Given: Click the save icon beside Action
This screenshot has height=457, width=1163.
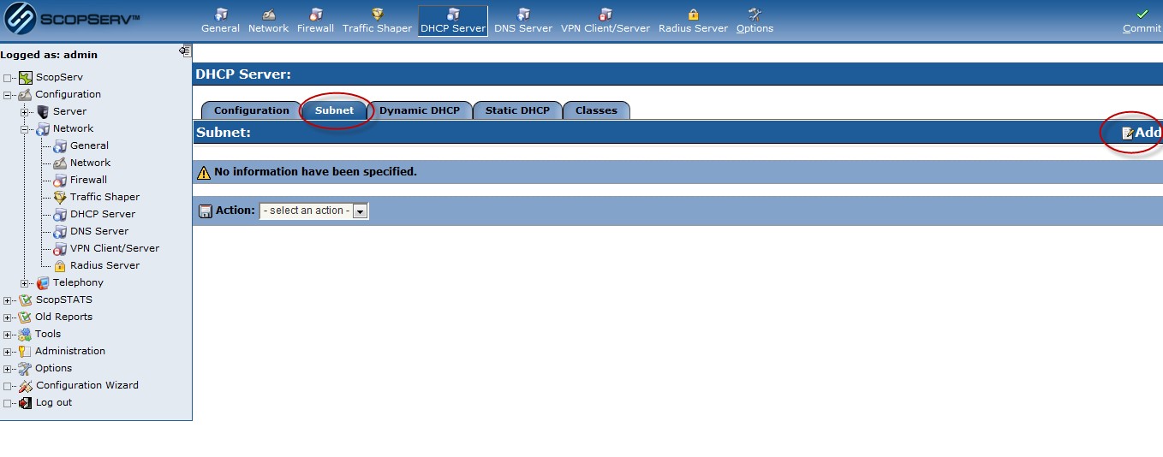Looking at the screenshot, I should click(x=206, y=211).
